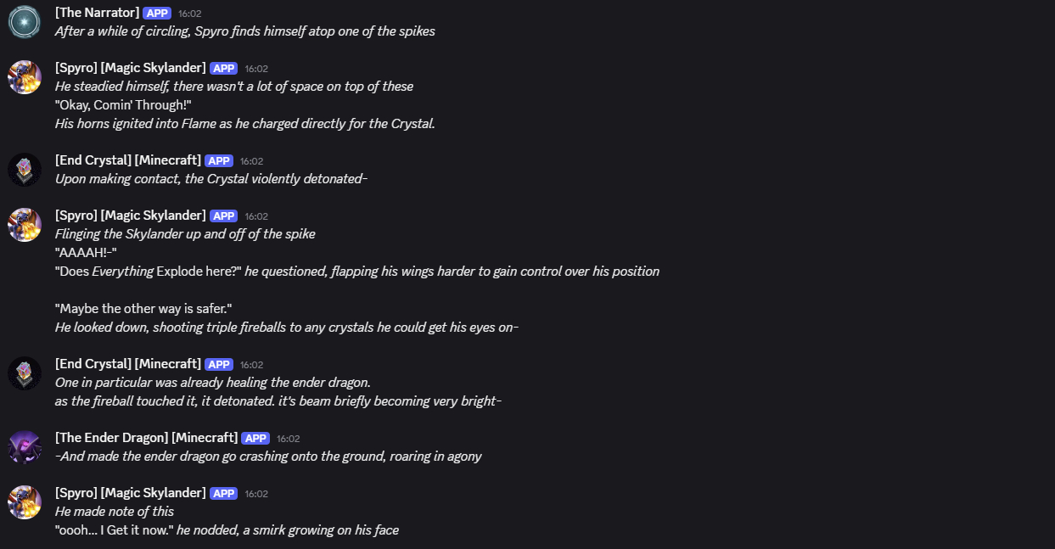The height and width of the screenshot is (549, 1055).
Task: Open the [The Narrator] username profile
Action: coord(97,13)
